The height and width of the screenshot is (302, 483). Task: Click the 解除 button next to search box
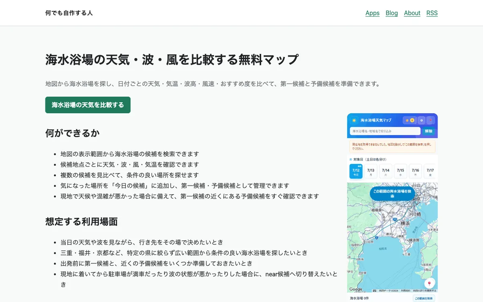429,131
